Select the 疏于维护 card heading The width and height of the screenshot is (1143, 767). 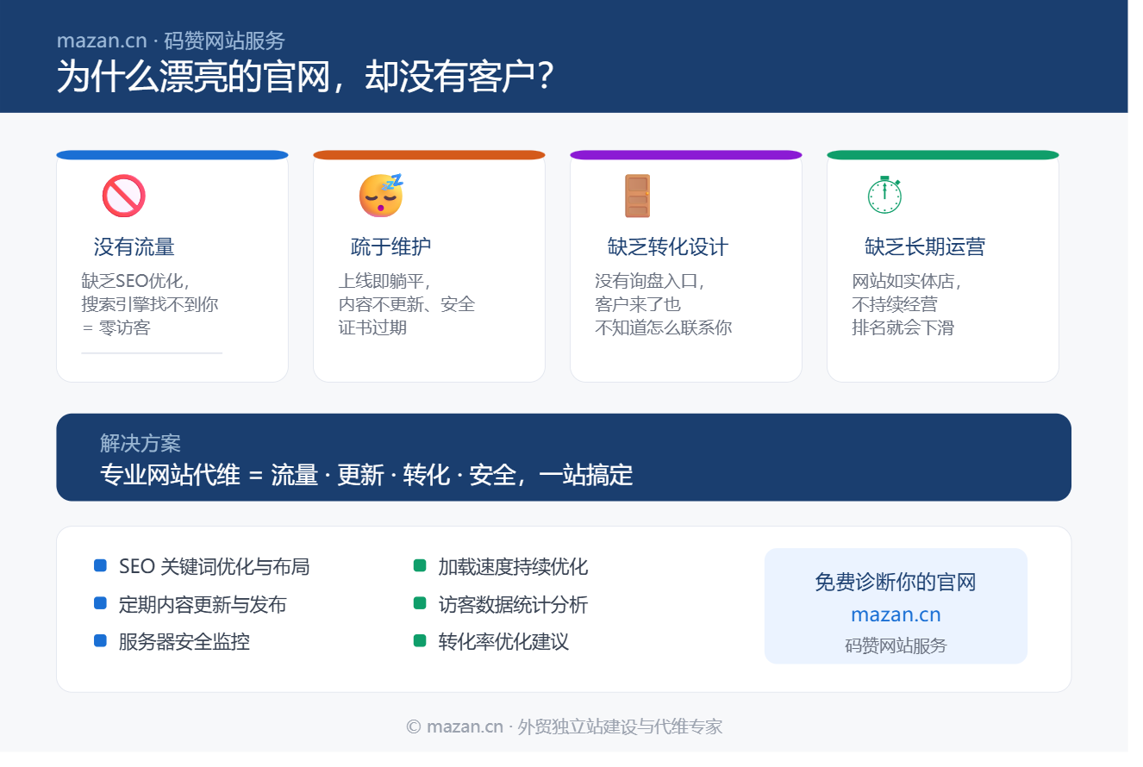[x=391, y=247]
